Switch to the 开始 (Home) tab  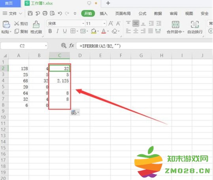click(88, 13)
